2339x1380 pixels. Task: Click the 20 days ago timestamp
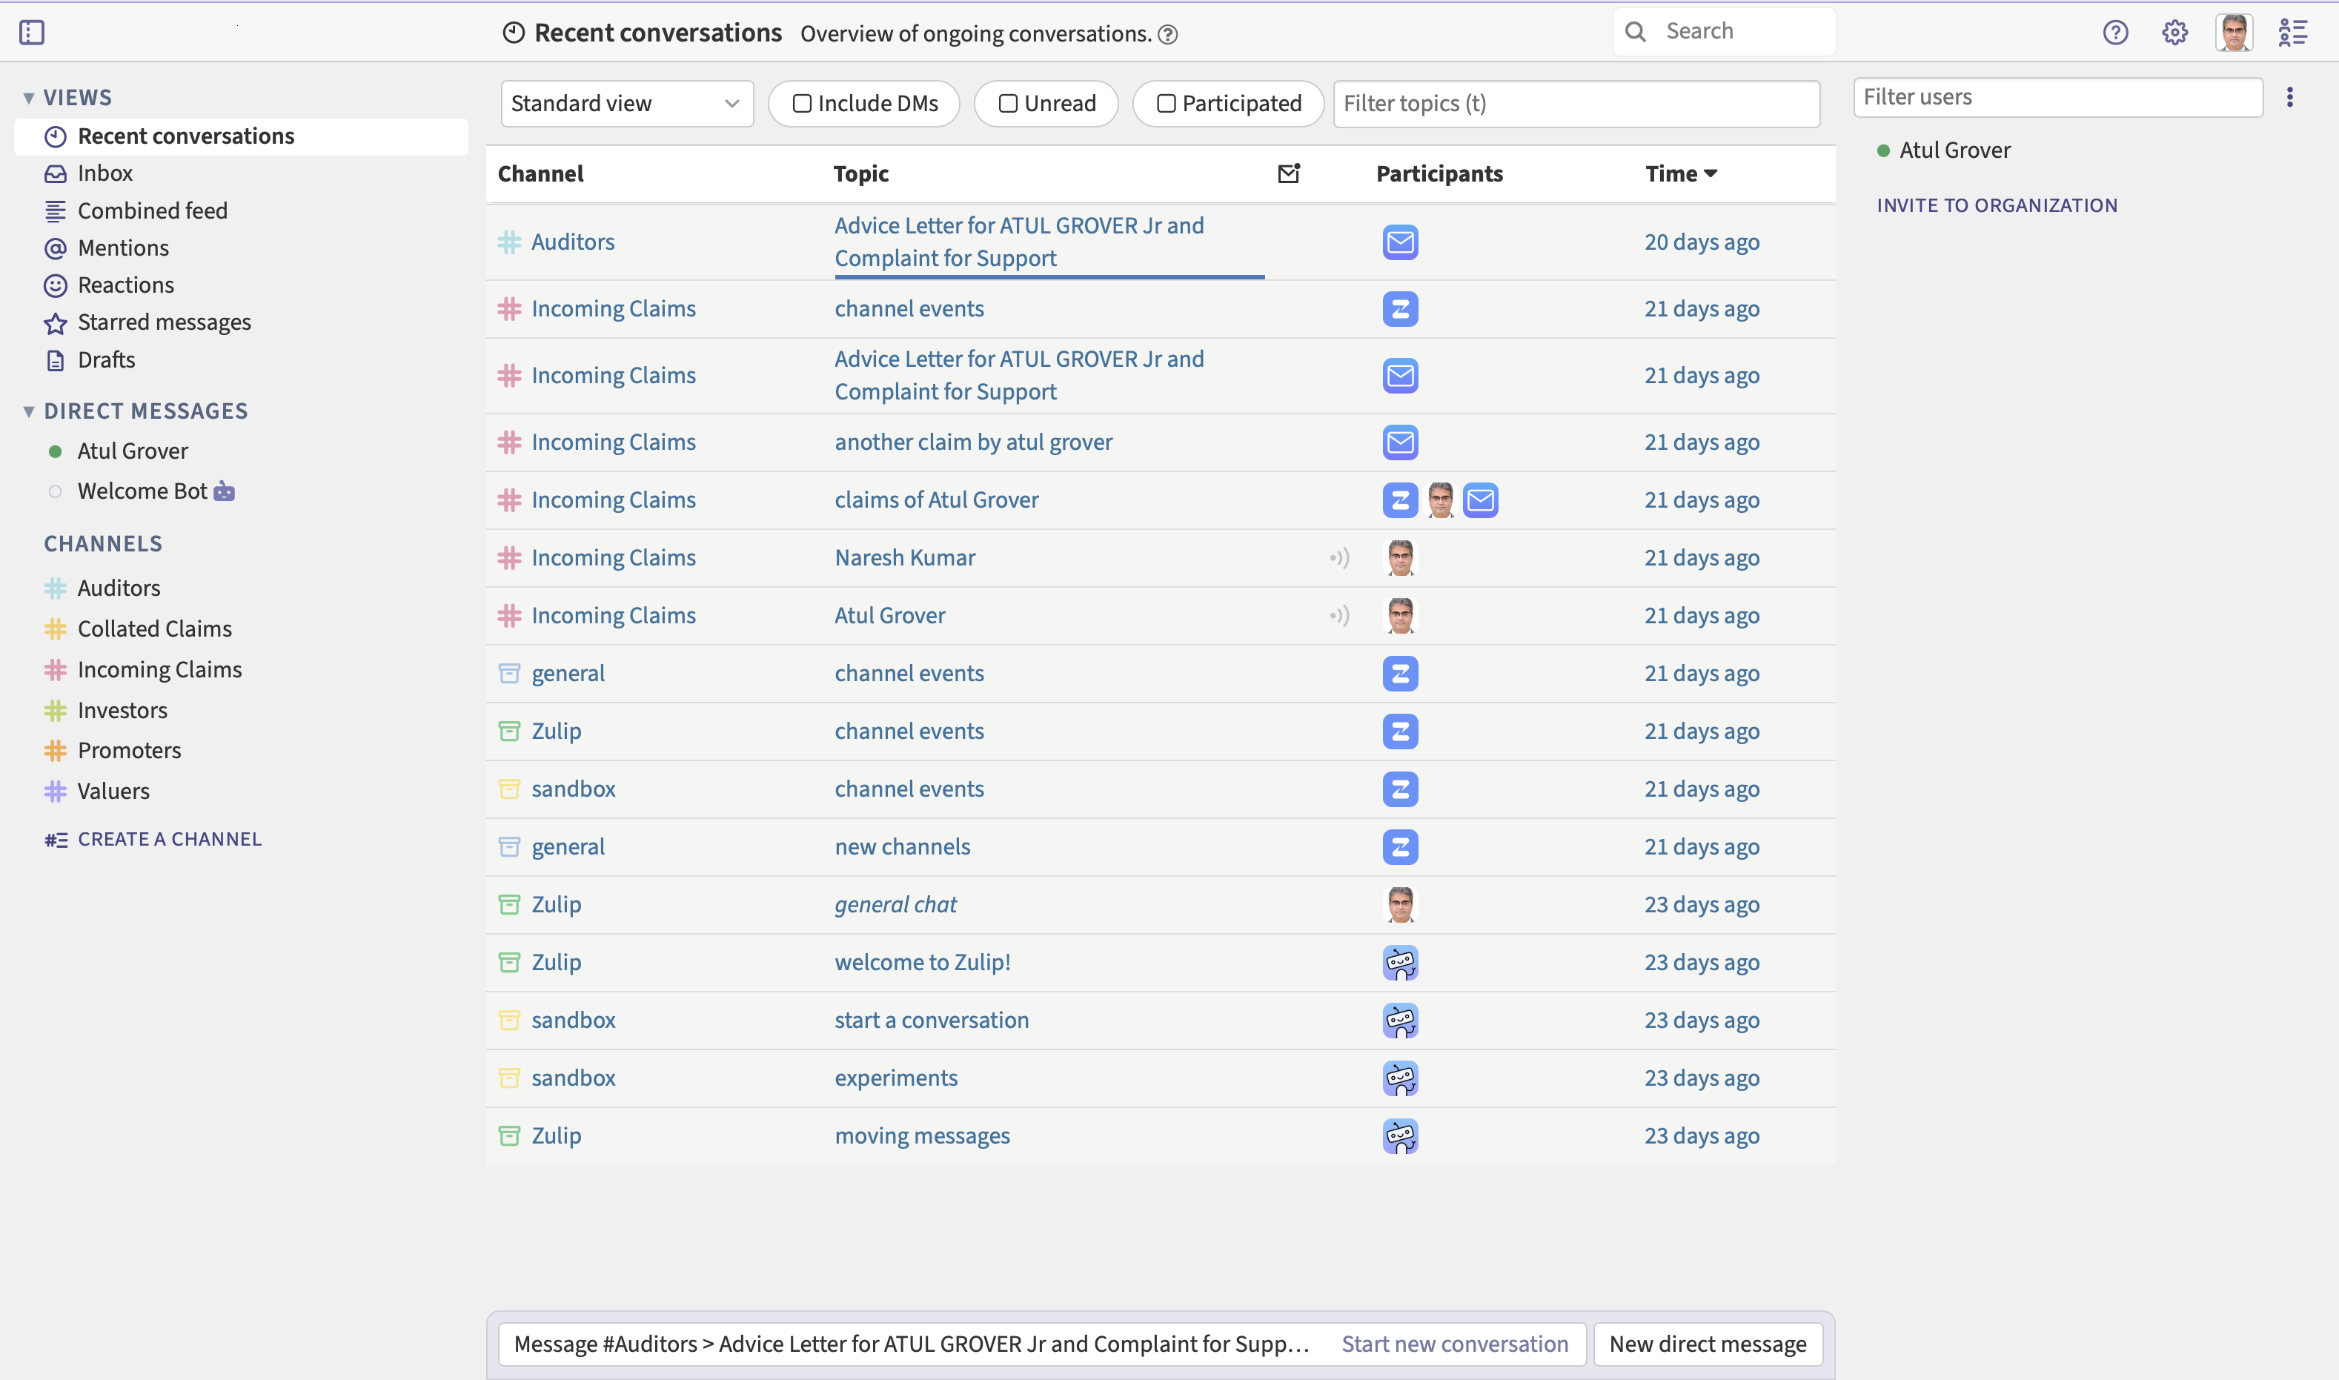[1702, 242]
